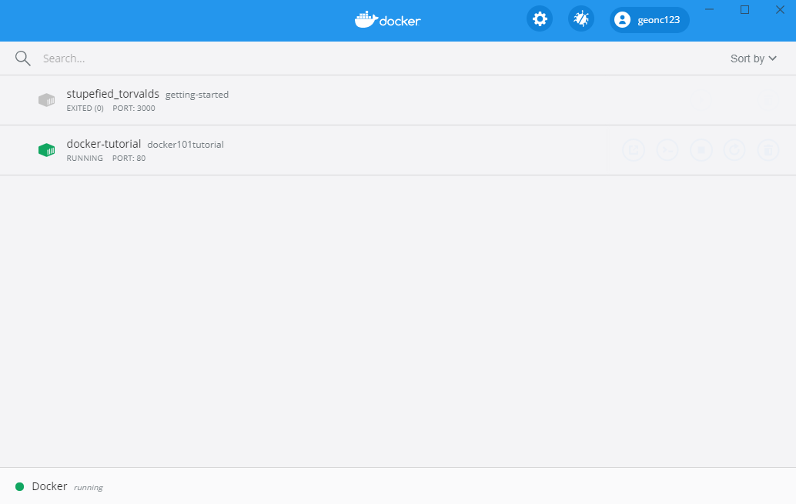Click the running status text at bottom
796x504 pixels.
tap(88, 487)
